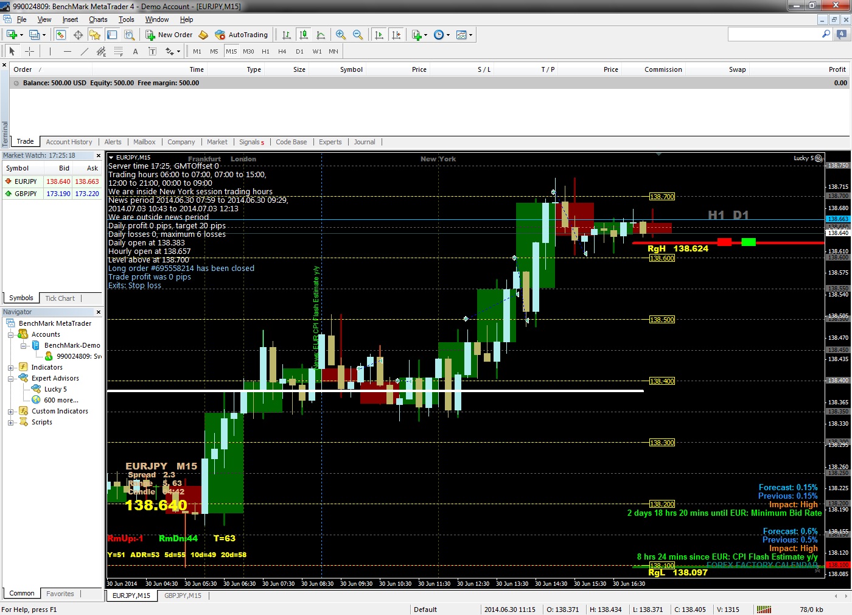Open the File menu
The width and height of the screenshot is (852, 615).
(x=22, y=19)
